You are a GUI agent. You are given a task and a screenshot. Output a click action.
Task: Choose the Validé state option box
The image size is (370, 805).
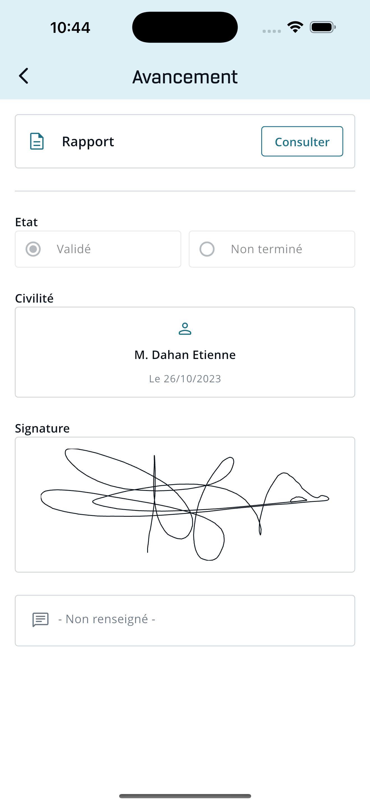[98, 249]
